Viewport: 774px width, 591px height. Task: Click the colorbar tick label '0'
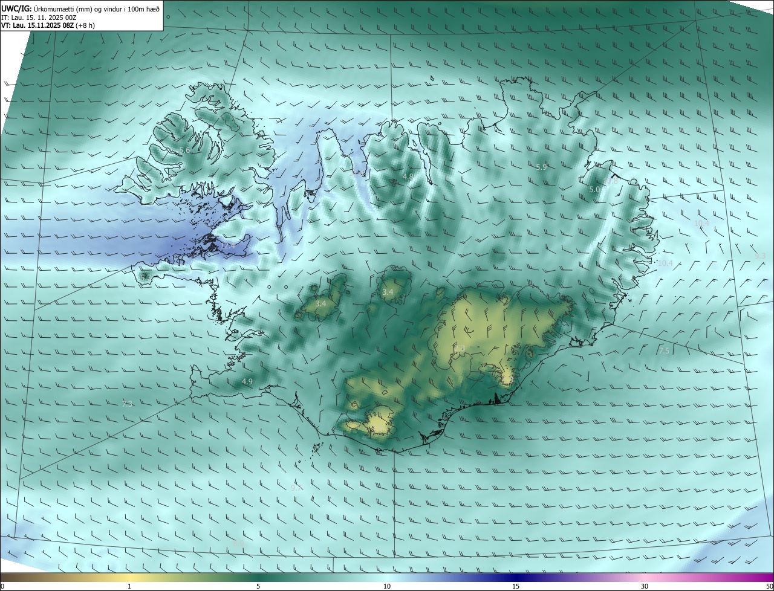tap(2, 586)
